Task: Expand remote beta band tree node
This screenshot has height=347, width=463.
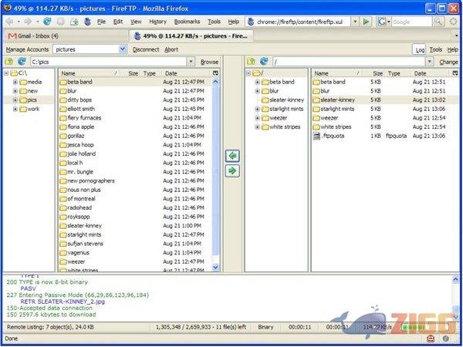Action: click(257, 82)
